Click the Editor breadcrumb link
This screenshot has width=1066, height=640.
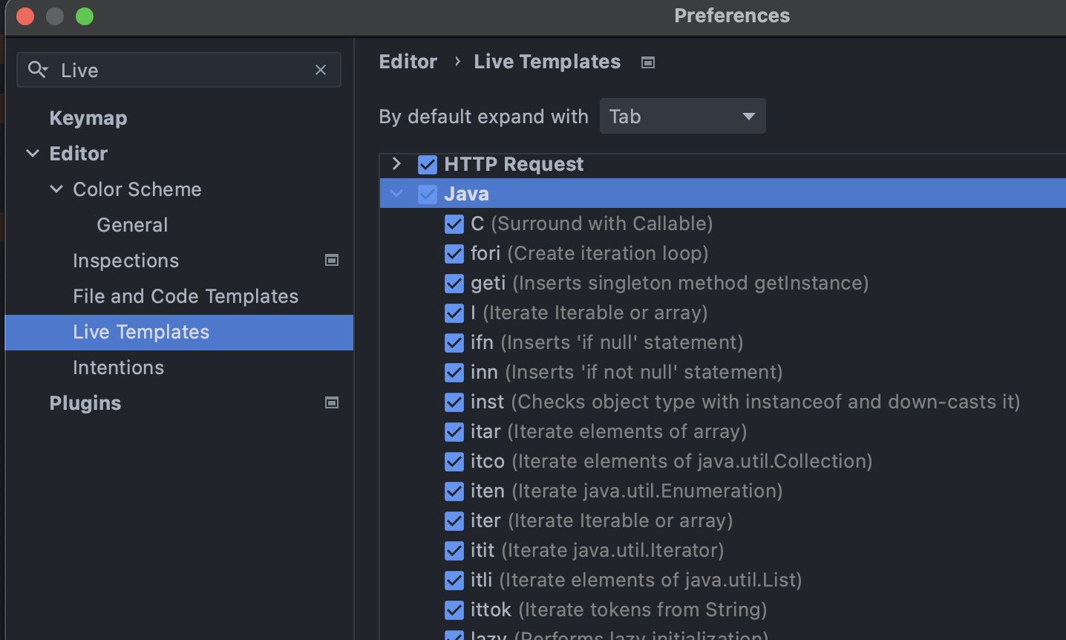pyautogui.click(x=408, y=62)
